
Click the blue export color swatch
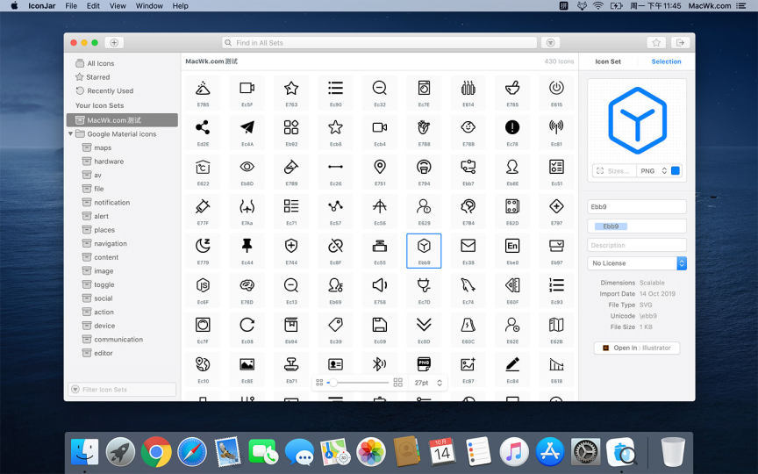pyautogui.click(x=676, y=171)
